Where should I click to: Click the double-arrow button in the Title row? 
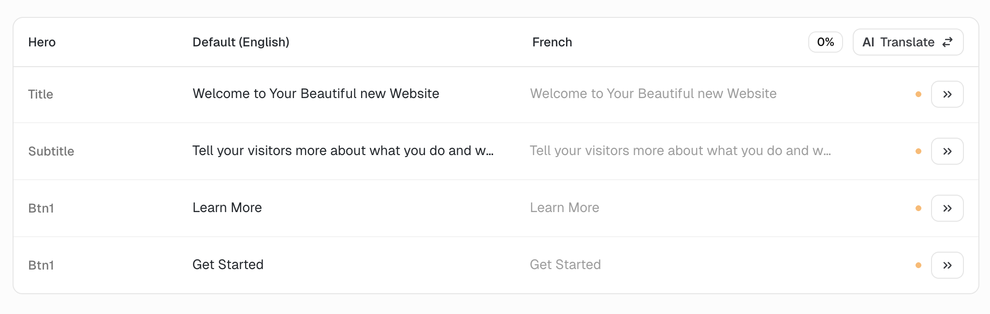click(x=947, y=94)
